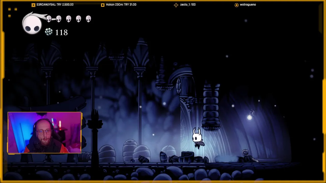326x183 pixels.
Task: Click the spiral shell bug on ground
Action: pyautogui.click(x=246, y=153)
